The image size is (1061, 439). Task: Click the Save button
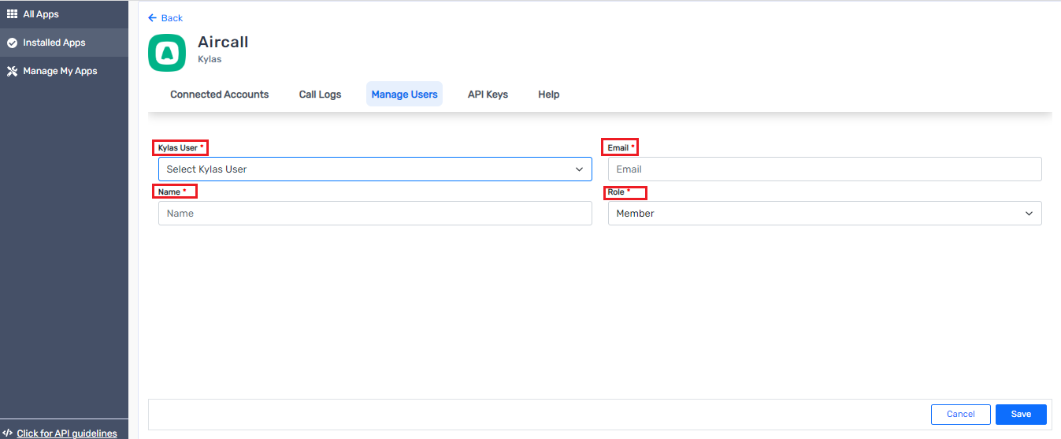pyautogui.click(x=1021, y=415)
